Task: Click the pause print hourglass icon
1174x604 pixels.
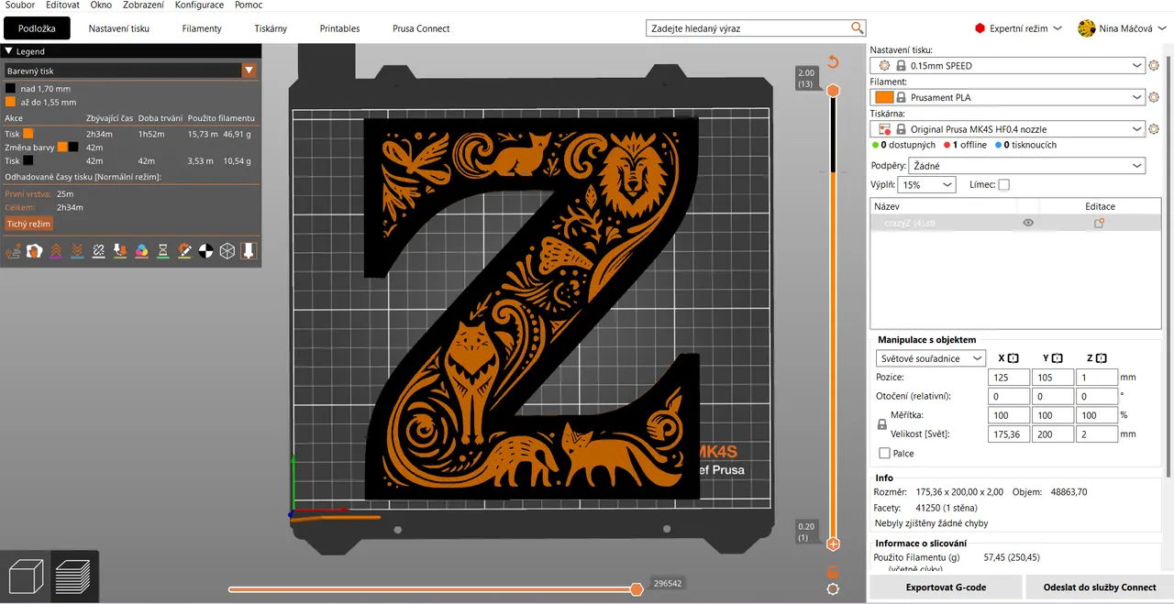Action: click(162, 250)
